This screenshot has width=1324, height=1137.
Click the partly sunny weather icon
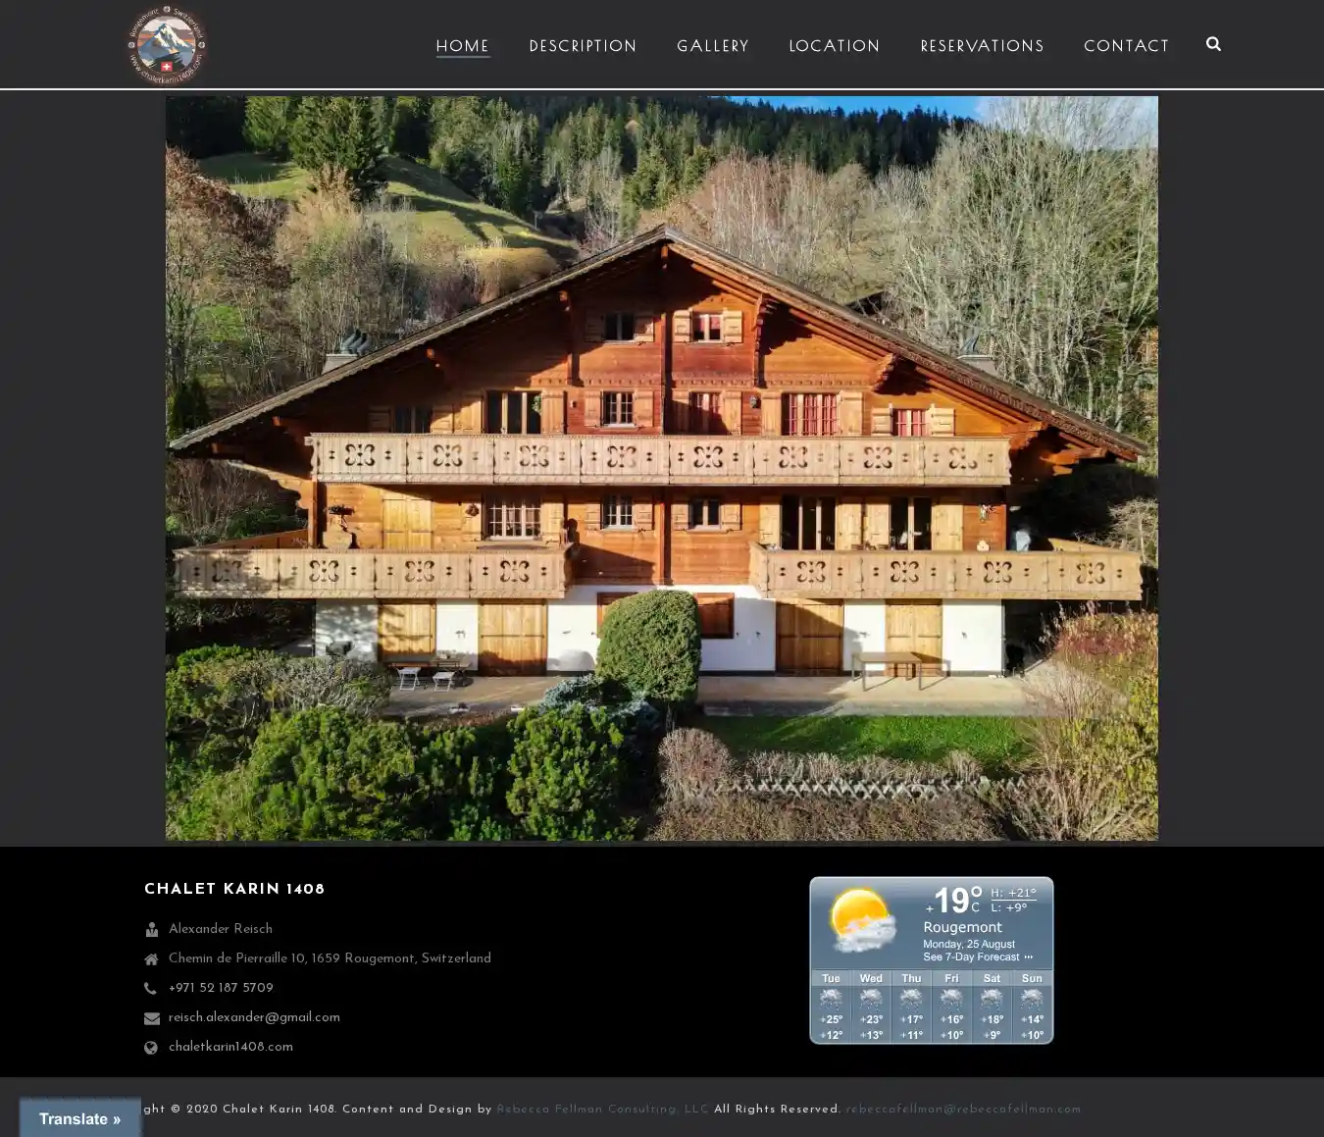click(861, 919)
